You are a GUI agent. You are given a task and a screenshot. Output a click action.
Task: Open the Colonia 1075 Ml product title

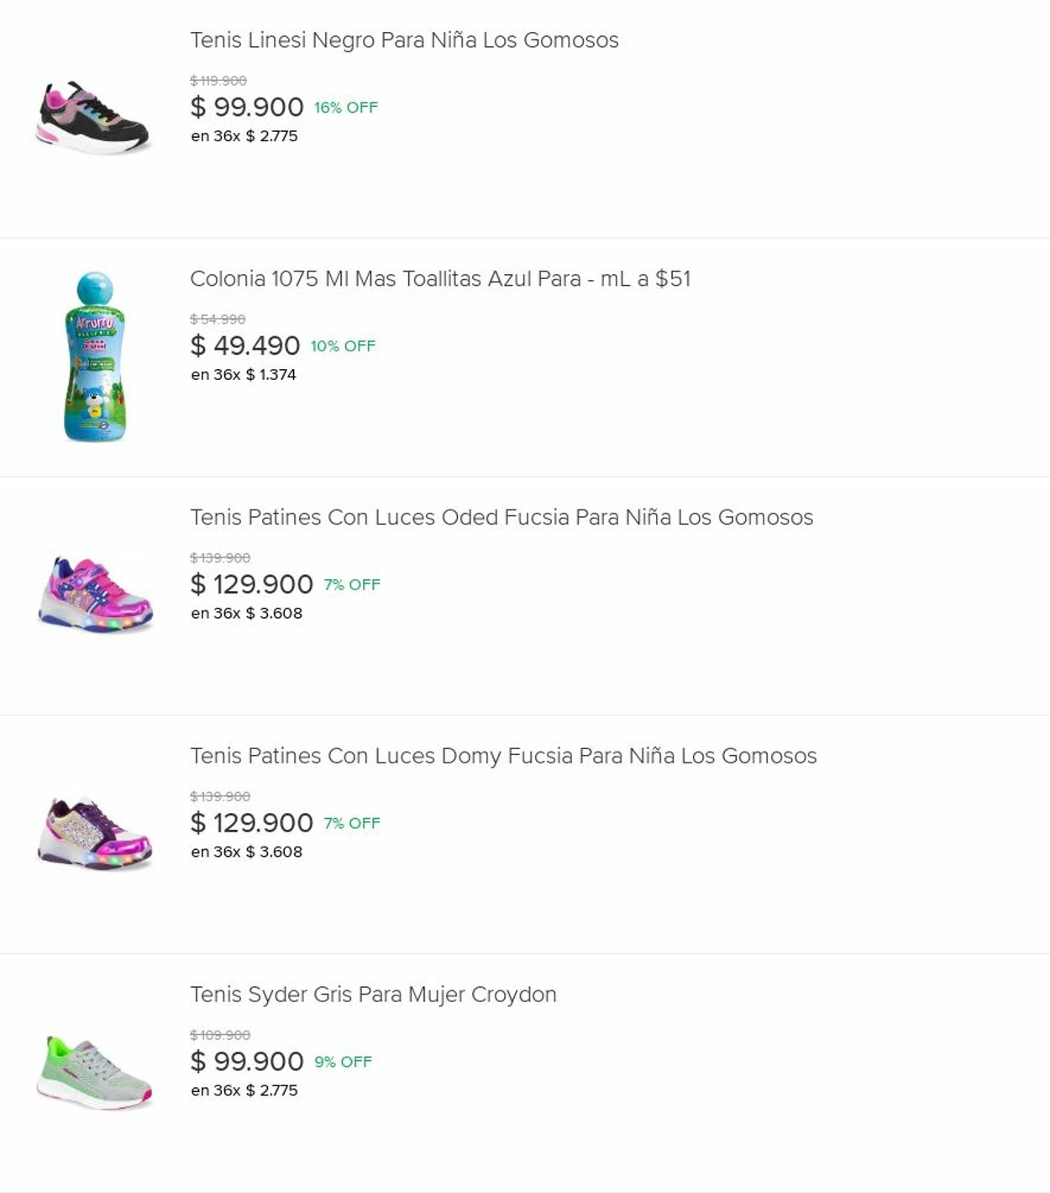pos(440,279)
